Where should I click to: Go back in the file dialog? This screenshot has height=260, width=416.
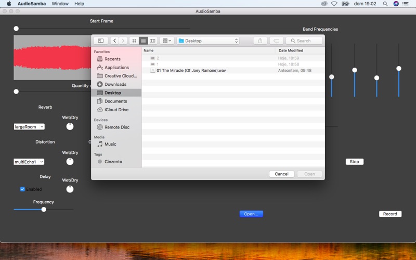[x=114, y=41]
